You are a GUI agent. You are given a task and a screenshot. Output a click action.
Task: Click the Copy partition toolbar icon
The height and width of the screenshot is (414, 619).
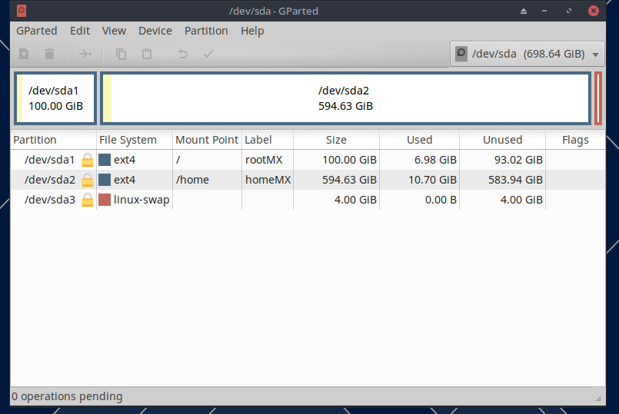(x=121, y=54)
